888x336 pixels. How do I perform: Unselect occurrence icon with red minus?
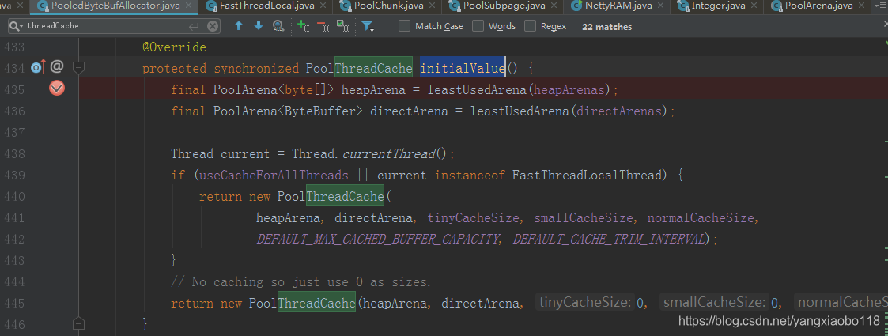323,26
